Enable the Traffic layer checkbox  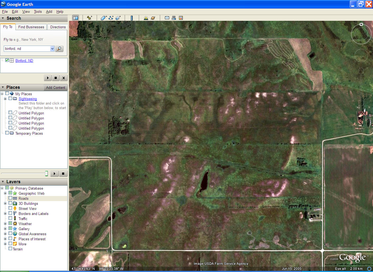[x=10, y=218]
